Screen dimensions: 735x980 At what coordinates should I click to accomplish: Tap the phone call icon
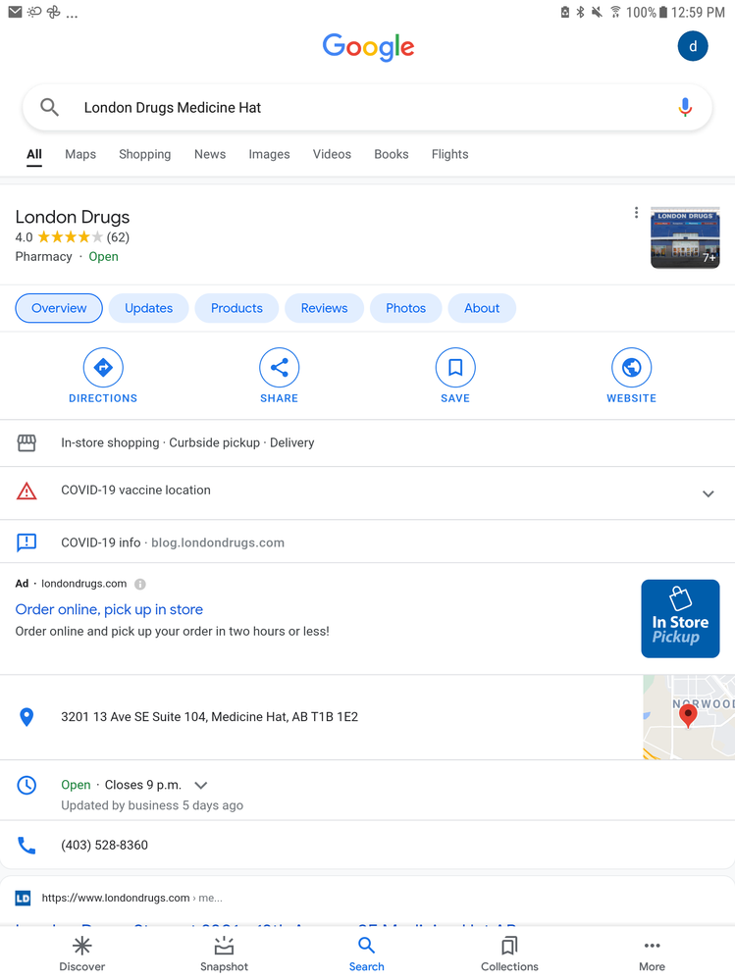click(26, 845)
